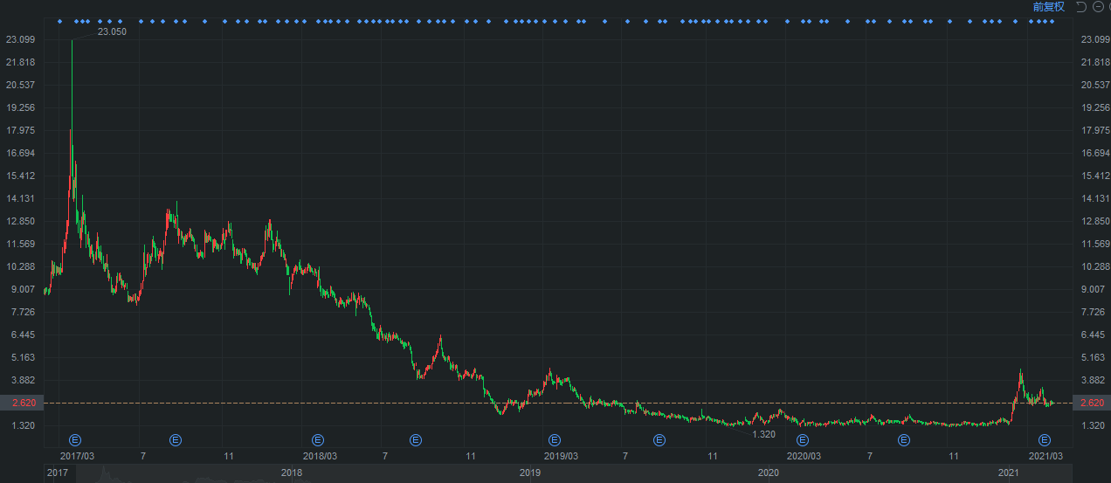The image size is (1111, 483).
Task: Click the leftmost blue diamond news marker
Action: tap(59, 21)
